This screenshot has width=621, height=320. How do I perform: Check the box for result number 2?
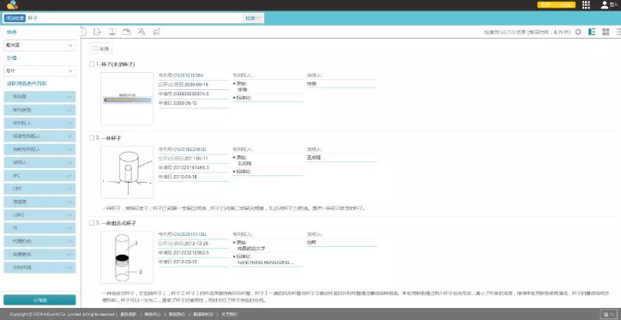pos(92,138)
